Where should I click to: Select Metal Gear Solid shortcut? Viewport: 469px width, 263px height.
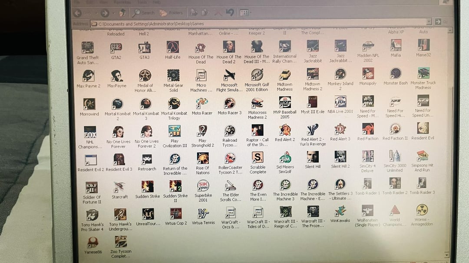[173, 75]
